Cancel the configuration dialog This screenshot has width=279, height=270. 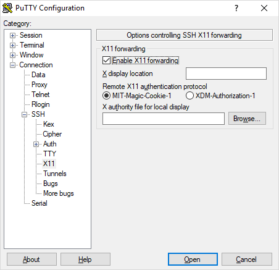247,259
